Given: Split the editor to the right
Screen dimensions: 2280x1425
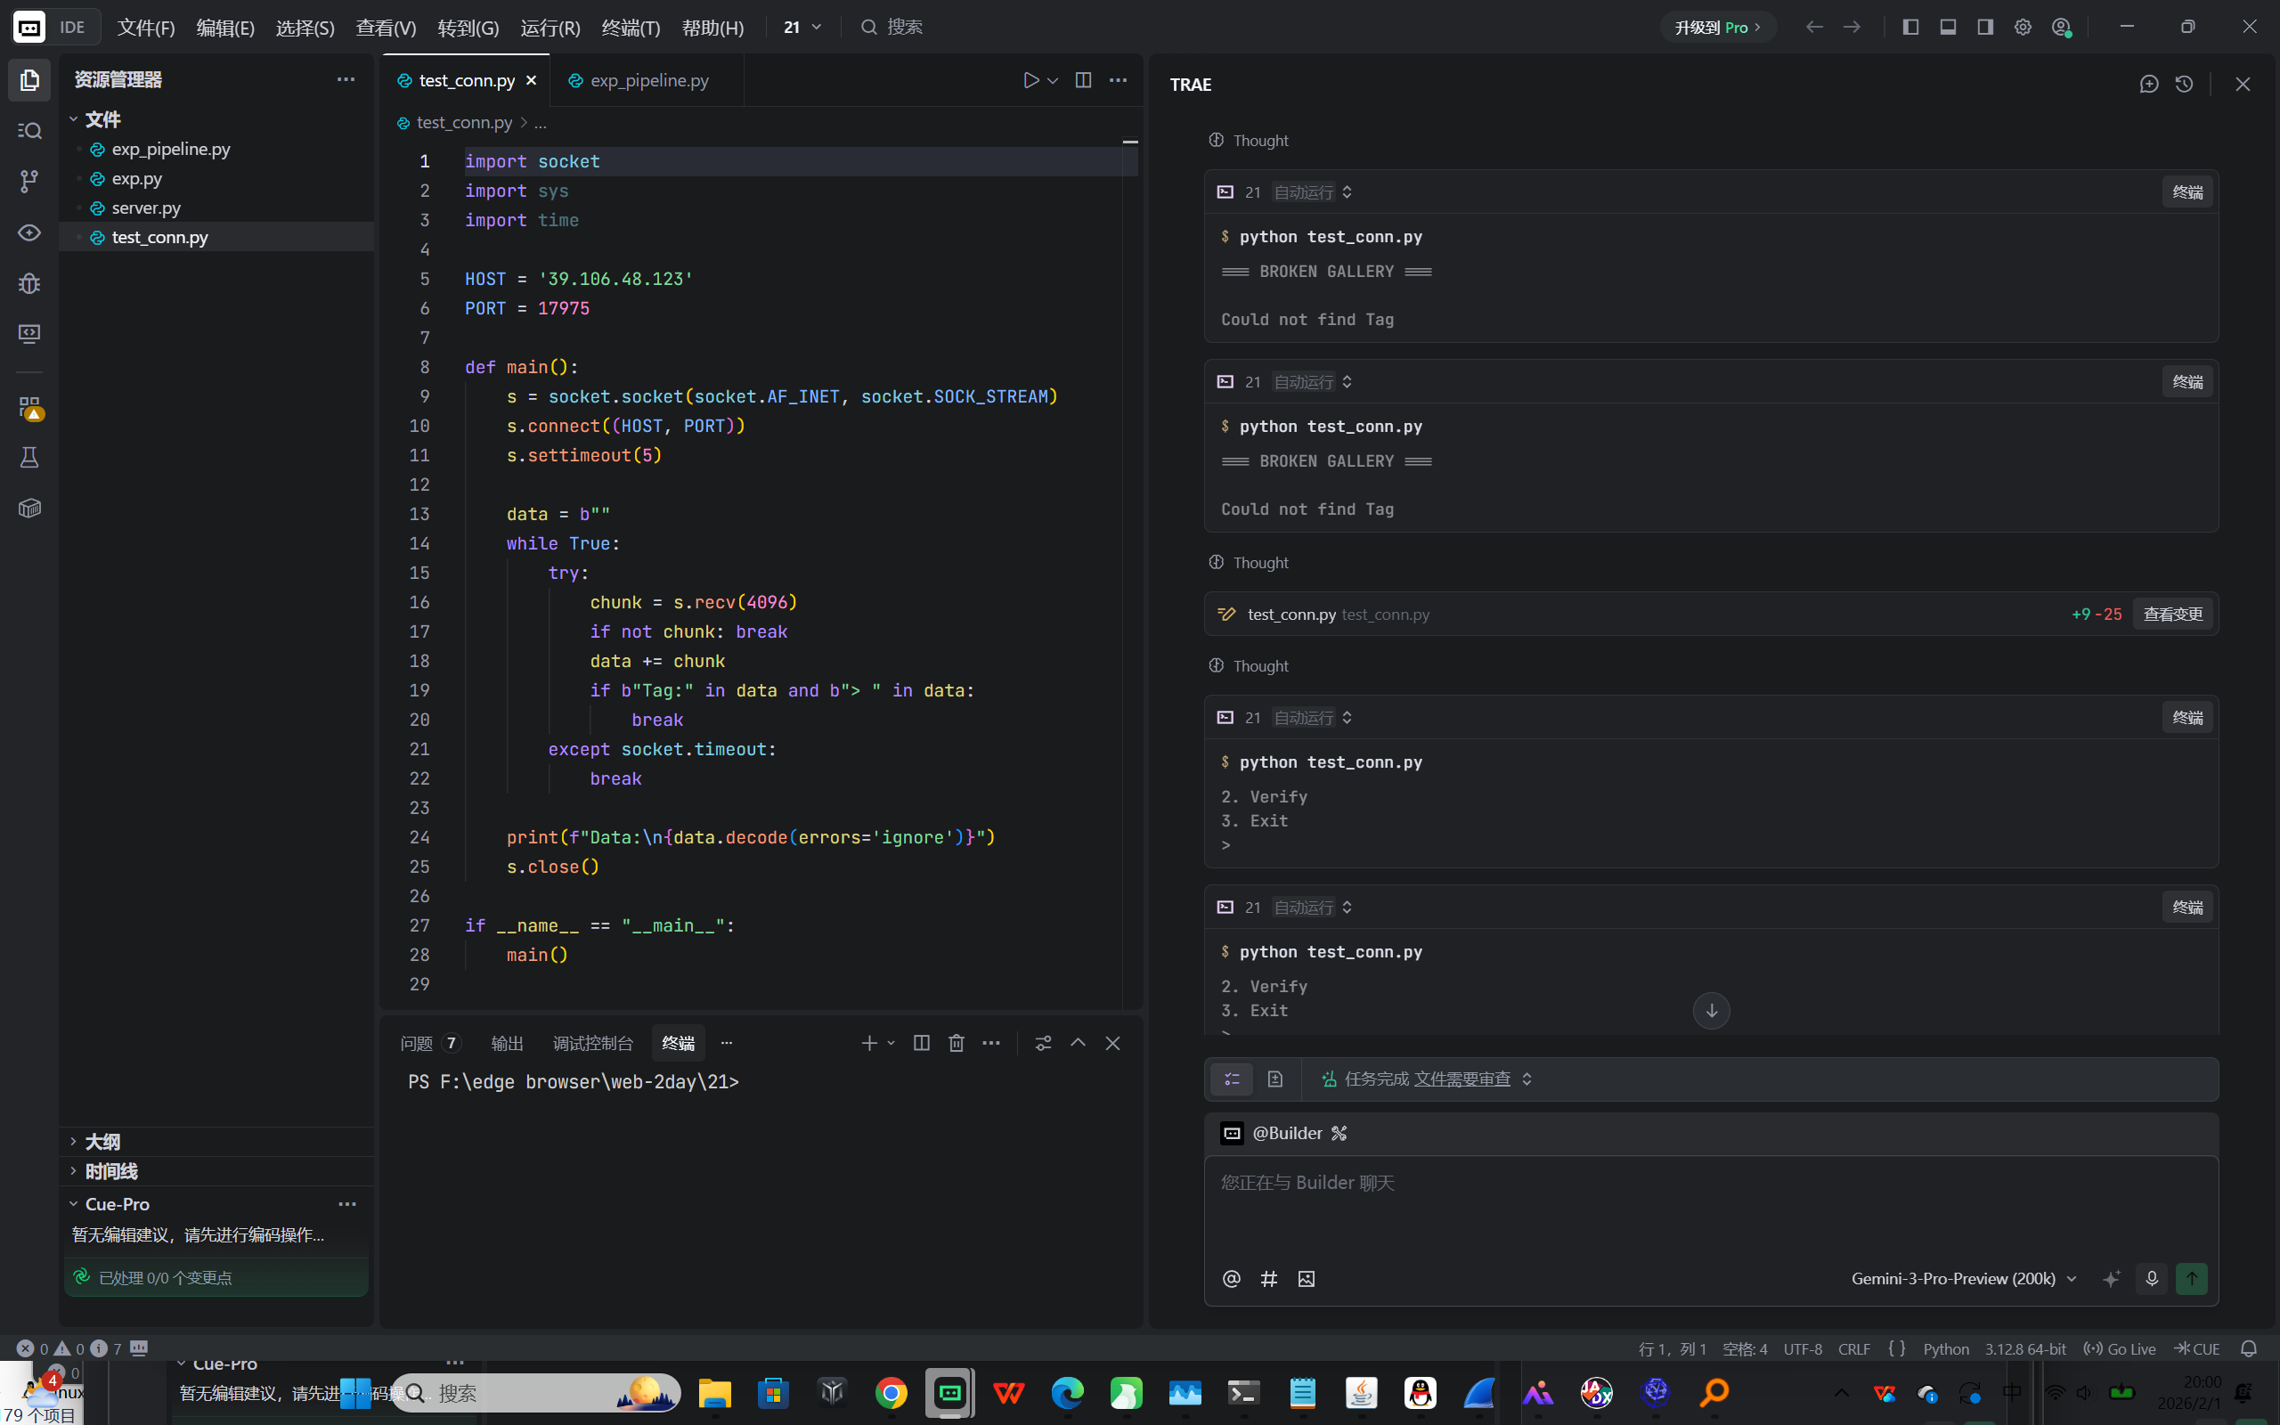Looking at the screenshot, I should click(1084, 80).
